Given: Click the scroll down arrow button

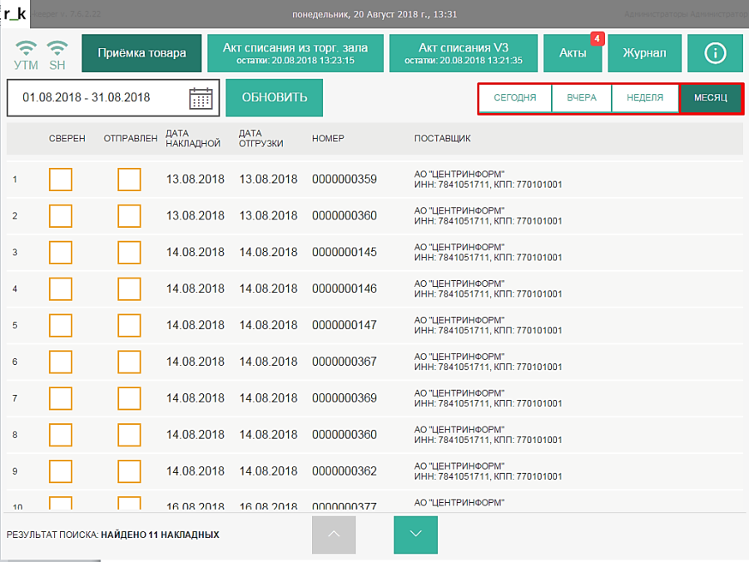Looking at the screenshot, I should click(x=415, y=535).
